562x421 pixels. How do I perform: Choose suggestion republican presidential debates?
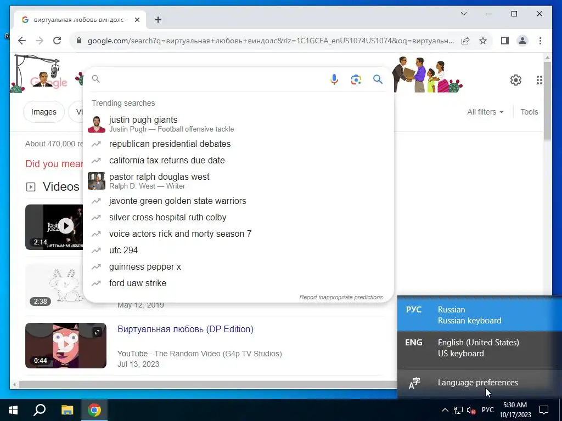tap(238, 144)
